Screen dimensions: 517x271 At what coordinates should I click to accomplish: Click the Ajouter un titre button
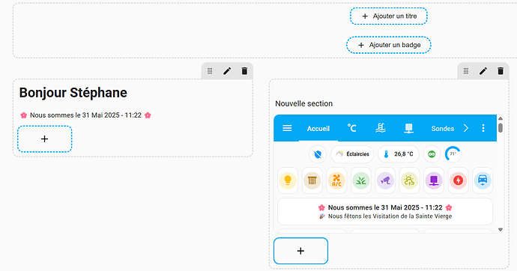[x=389, y=16]
